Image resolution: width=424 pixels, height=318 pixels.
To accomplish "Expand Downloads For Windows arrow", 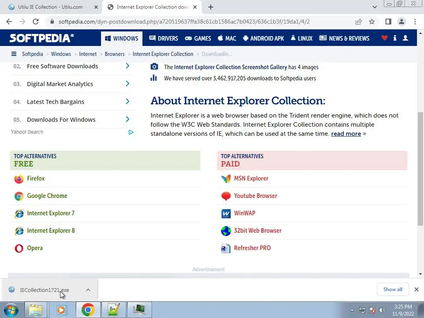I will [x=128, y=119].
